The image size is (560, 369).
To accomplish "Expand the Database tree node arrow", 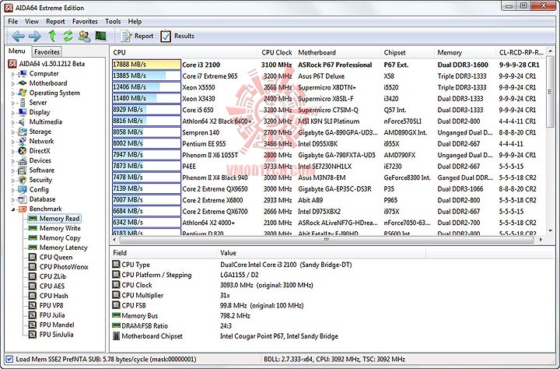I will (x=13, y=199).
